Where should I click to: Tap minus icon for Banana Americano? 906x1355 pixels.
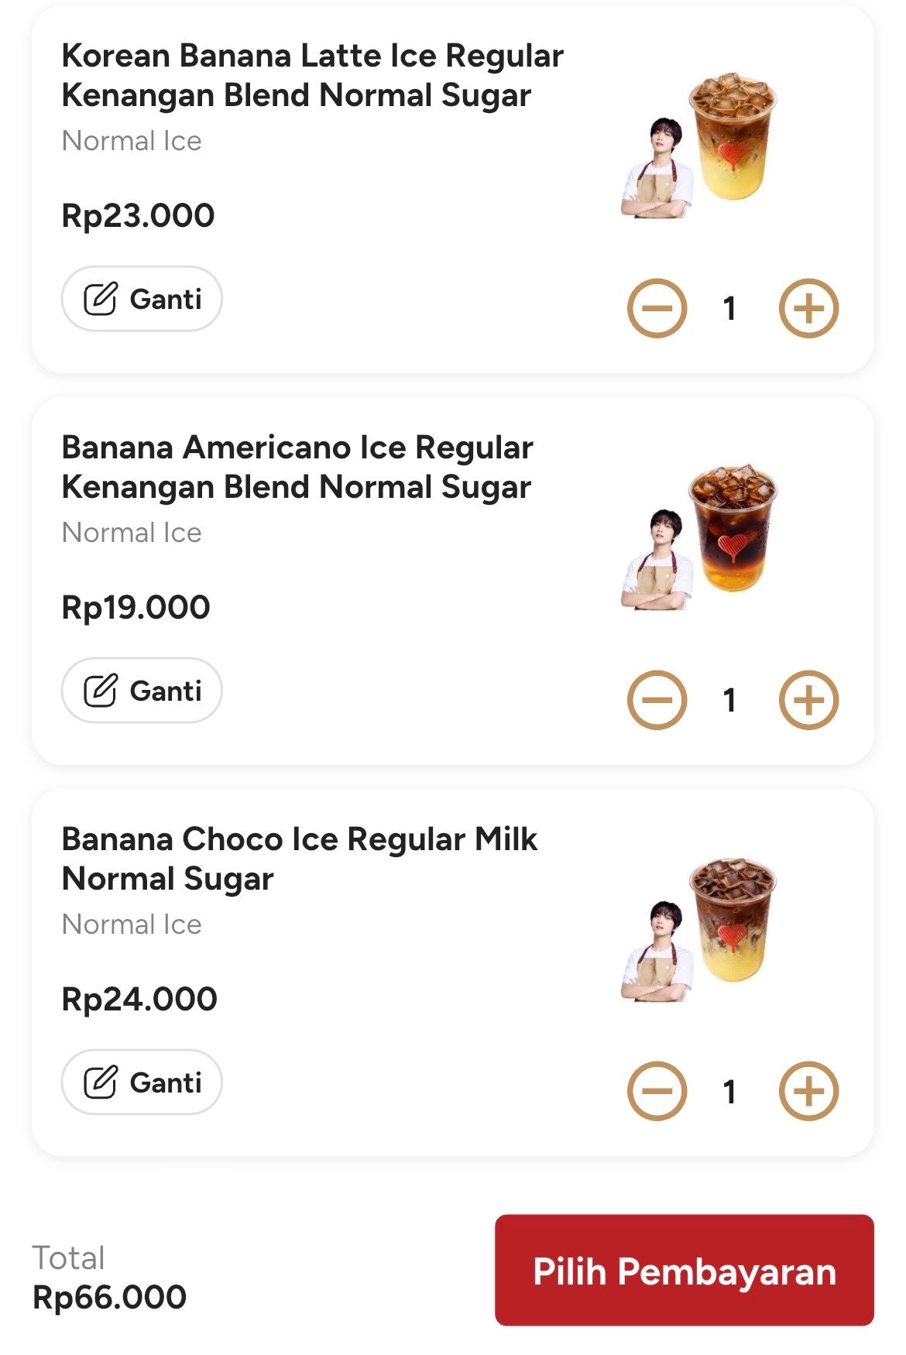click(x=657, y=700)
